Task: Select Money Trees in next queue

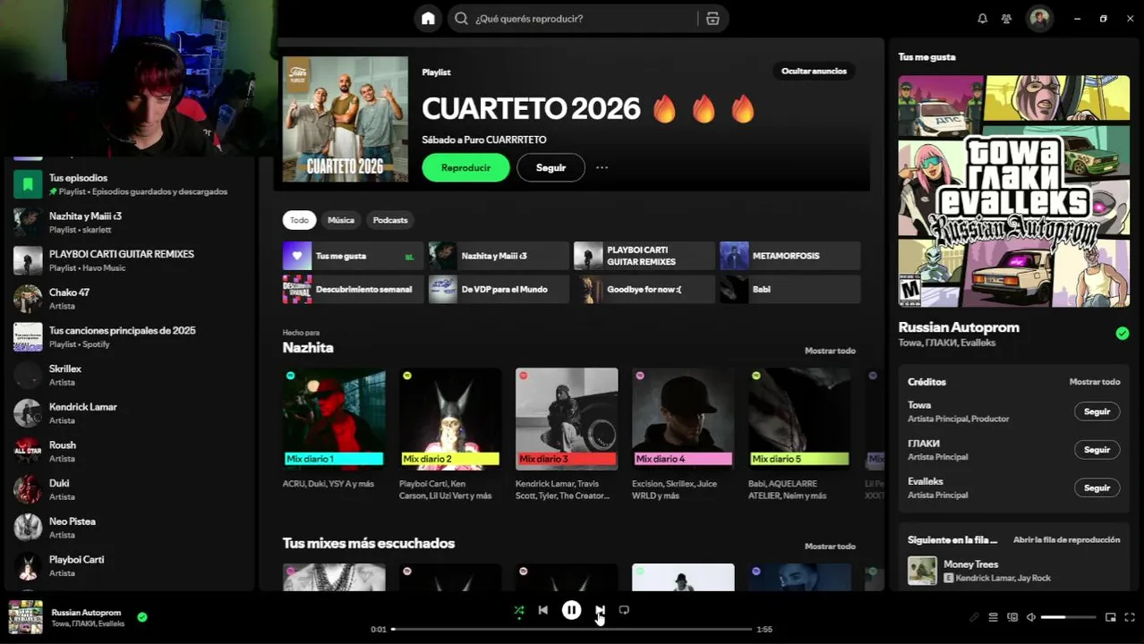Action: 1014,571
